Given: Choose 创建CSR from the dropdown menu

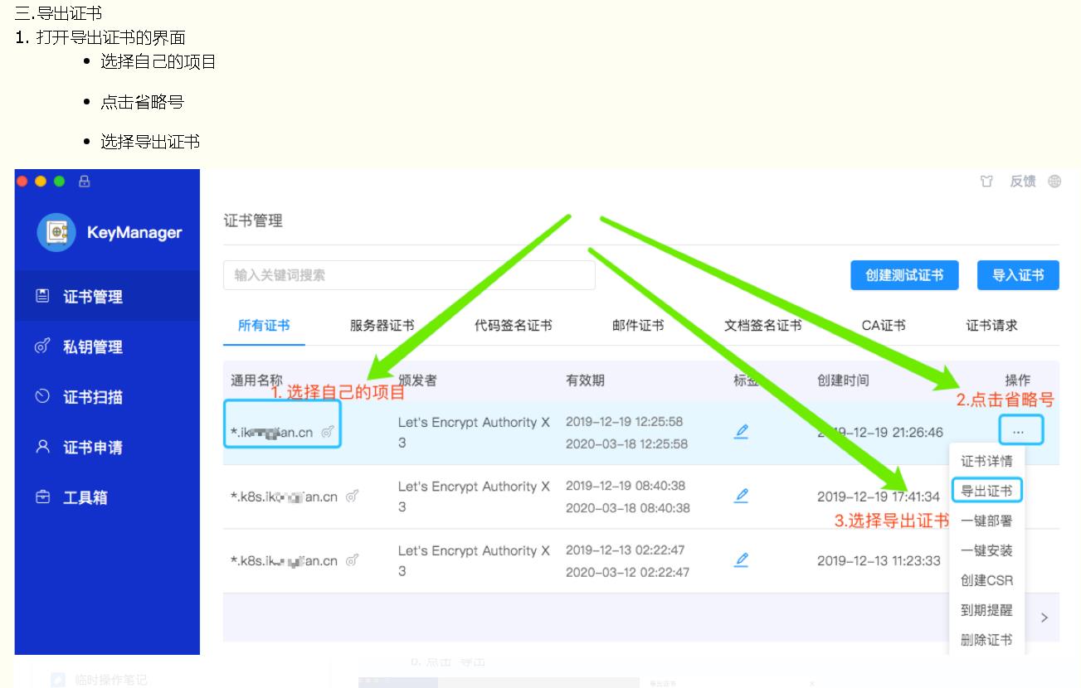Looking at the screenshot, I should (986, 580).
